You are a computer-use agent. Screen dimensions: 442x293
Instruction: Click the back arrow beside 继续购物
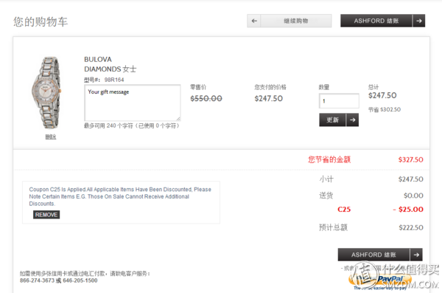coord(254,21)
